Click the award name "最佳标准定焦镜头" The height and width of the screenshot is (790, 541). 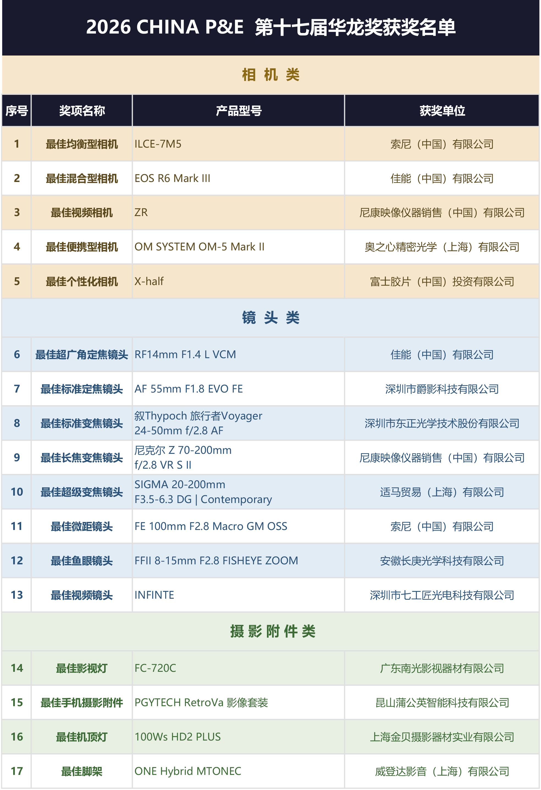click(x=82, y=389)
